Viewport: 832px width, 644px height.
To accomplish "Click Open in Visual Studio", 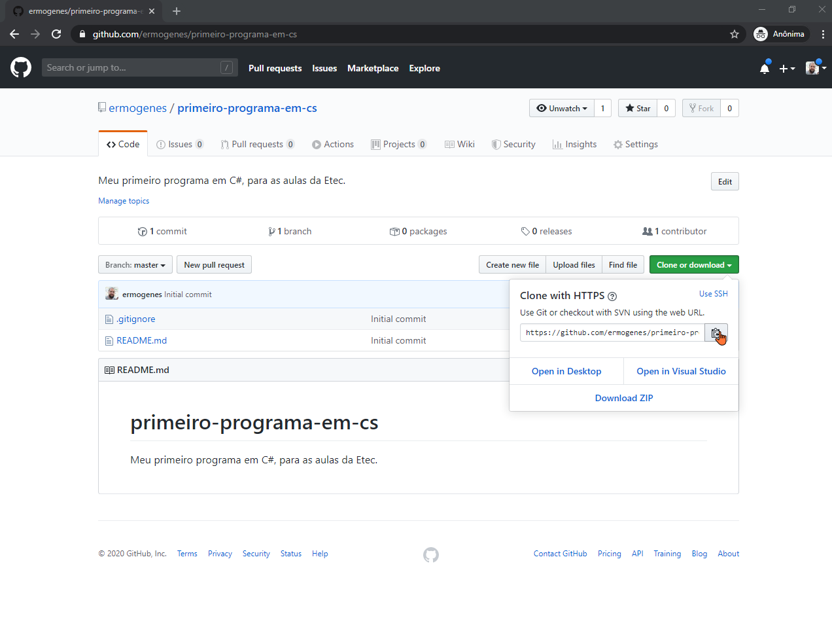I will click(681, 371).
